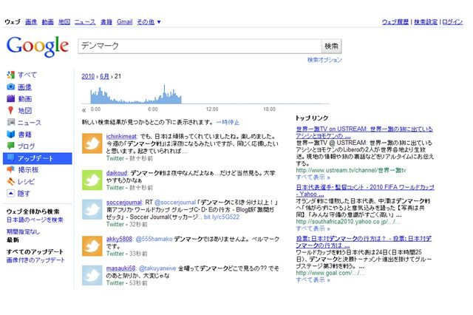Open ichirikimeat username link
Screen dimensions: 473x315
[121, 136]
